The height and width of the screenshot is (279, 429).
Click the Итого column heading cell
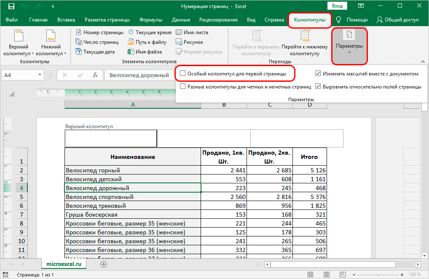click(309, 157)
